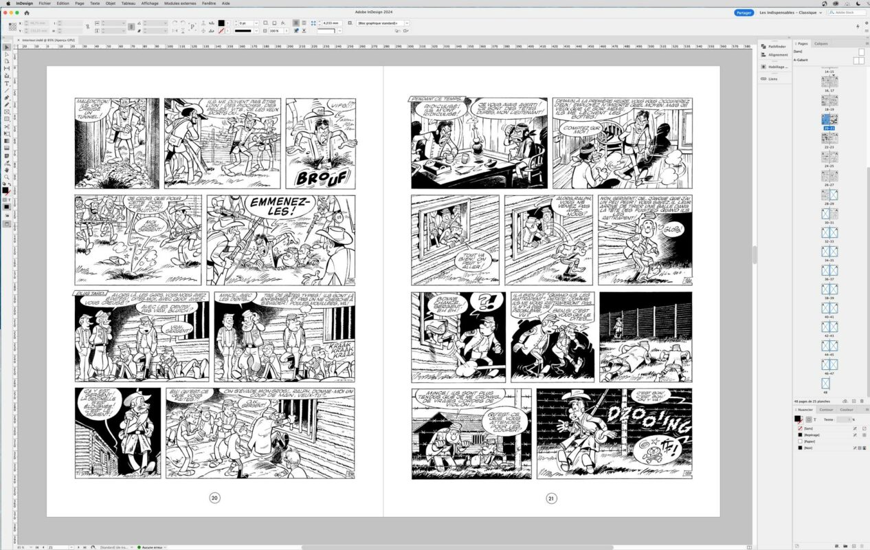The image size is (870, 550).
Task: Click the trash icon in Pages panel
Action: [862, 401]
